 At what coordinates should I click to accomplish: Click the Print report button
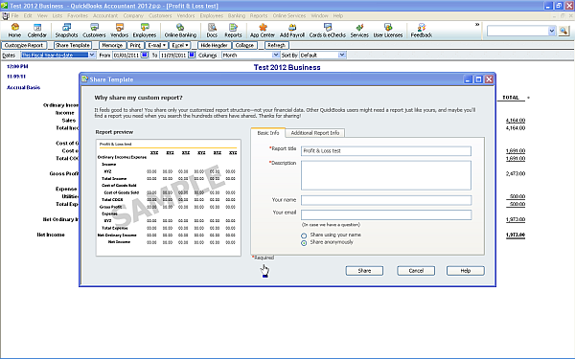pos(135,45)
